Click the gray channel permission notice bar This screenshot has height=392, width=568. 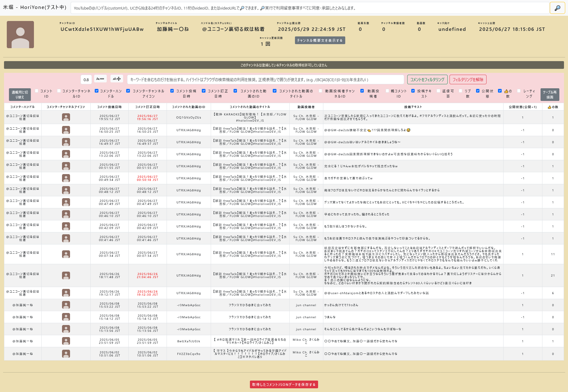(284, 65)
